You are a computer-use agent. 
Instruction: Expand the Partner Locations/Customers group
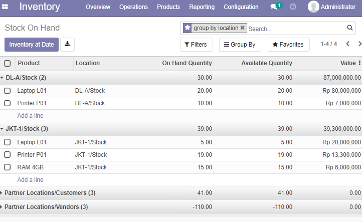pos(48,193)
